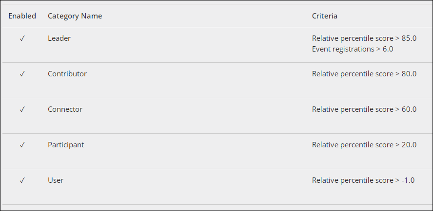Click the Event registrations > 6.0 criterion
The image size is (433, 211).
(353, 49)
